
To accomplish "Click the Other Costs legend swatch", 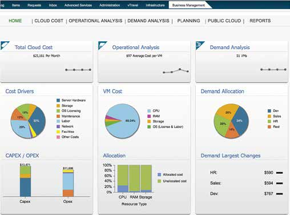I will [58, 137].
